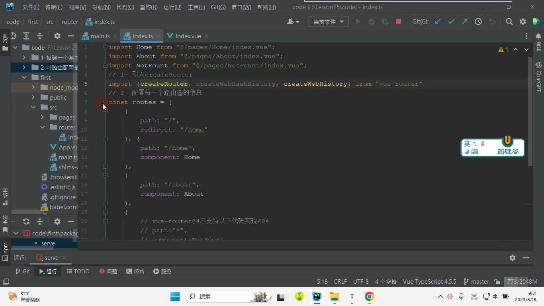This screenshot has height=306, width=544.
Task: Open the 重构(R) menu
Action: coord(149,7)
